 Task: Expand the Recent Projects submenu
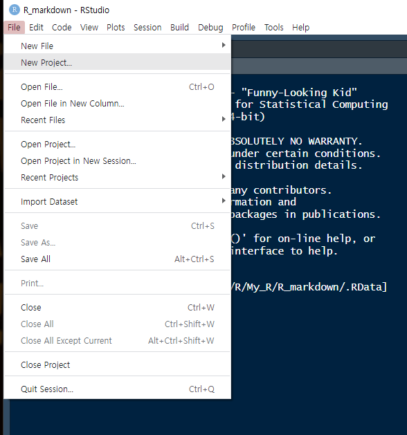coord(118,177)
